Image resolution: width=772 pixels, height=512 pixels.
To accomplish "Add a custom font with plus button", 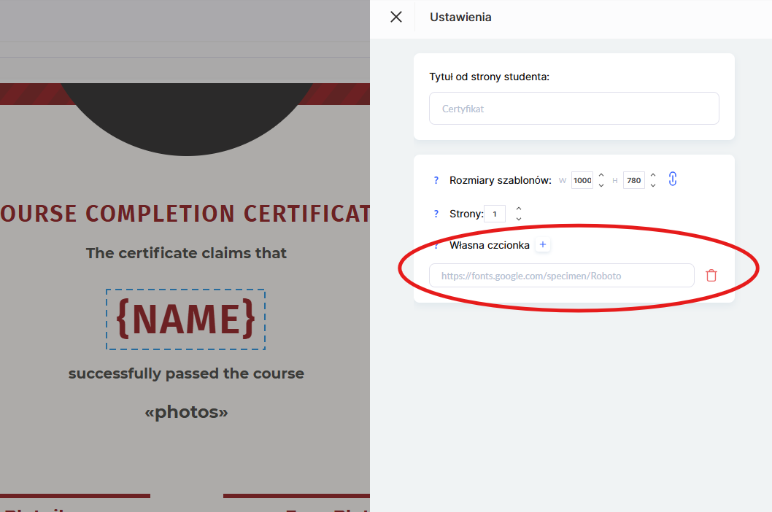I will [x=543, y=245].
